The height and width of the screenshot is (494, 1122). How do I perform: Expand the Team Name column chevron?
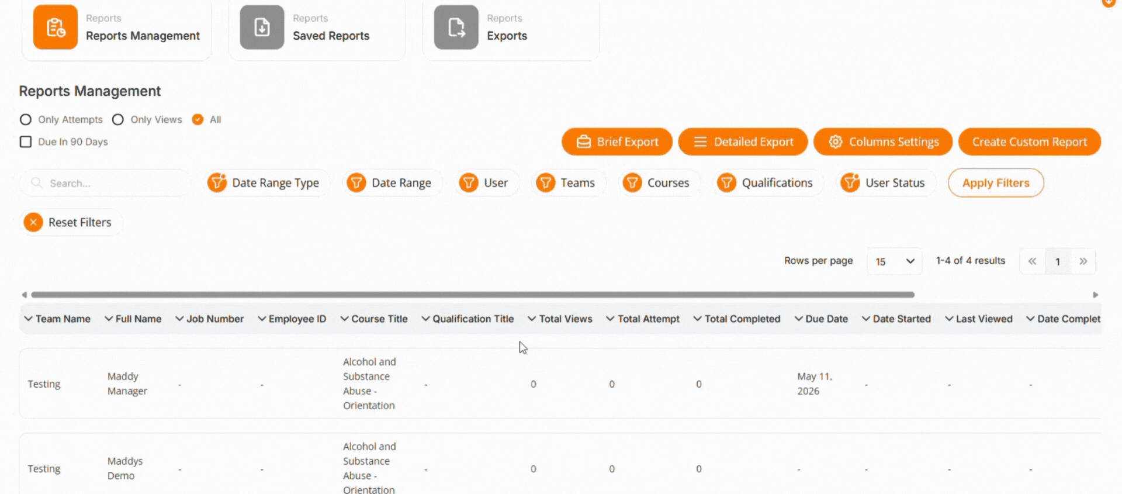[28, 319]
